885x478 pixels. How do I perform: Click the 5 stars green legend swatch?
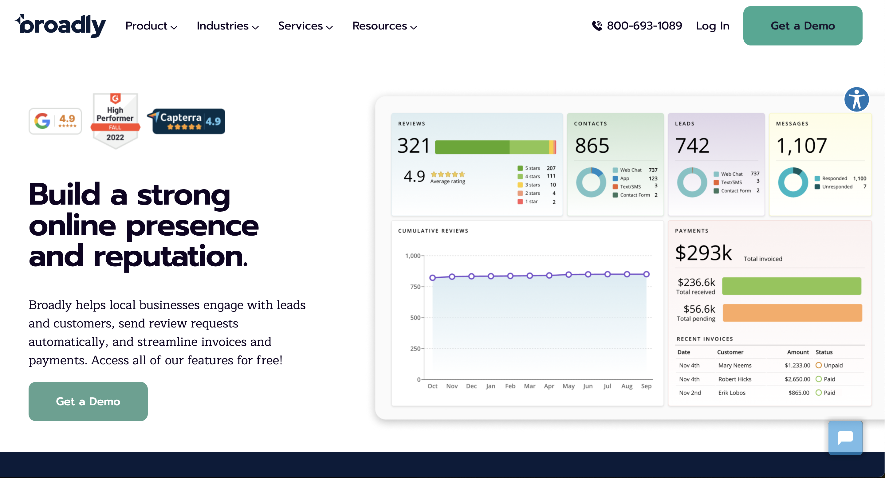(x=520, y=168)
